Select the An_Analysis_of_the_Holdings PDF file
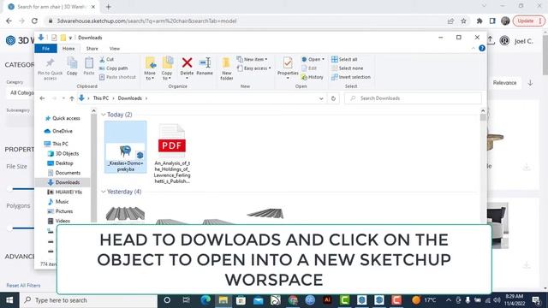This screenshot has width=548, height=308. tap(172, 154)
